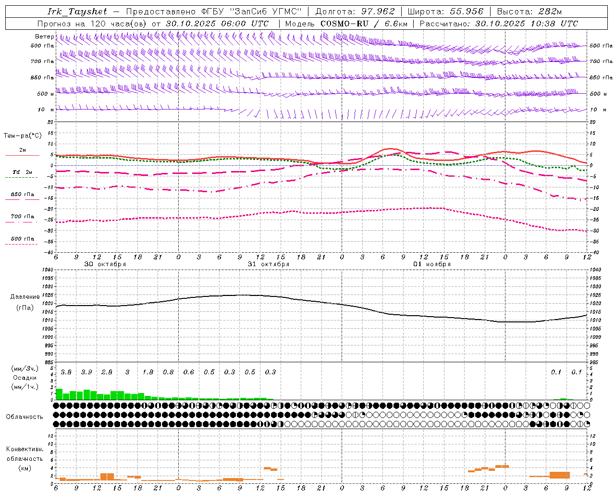This screenshot has width=615, height=492.
Task: Select the model name 'COSMO-RU / 6.6км'
Action: pos(364,24)
